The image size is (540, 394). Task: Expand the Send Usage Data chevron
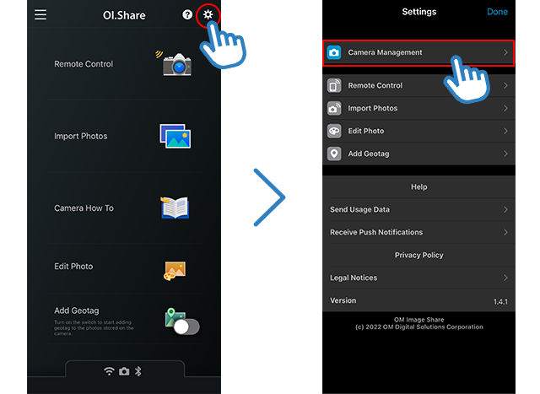(x=505, y=209)
